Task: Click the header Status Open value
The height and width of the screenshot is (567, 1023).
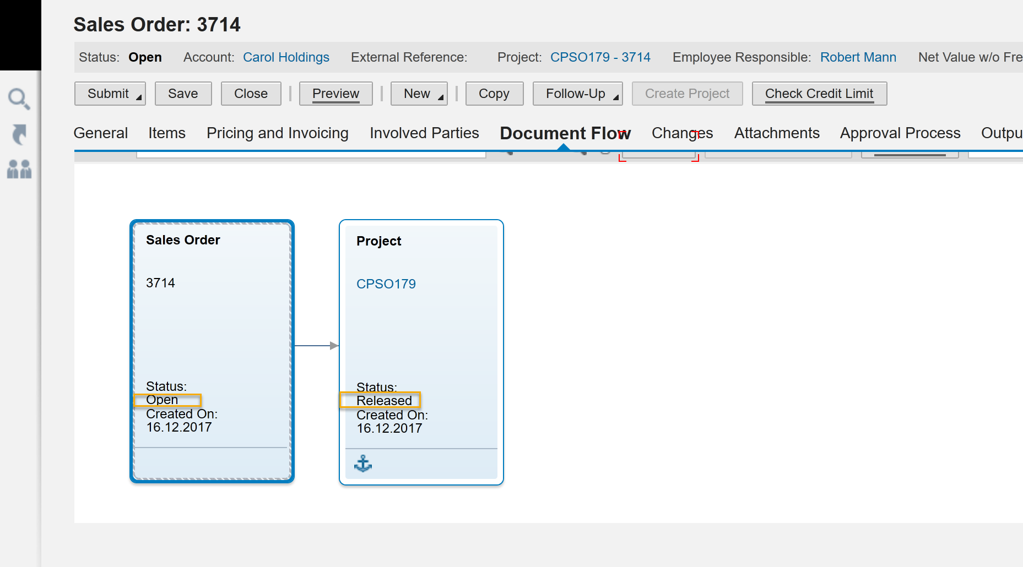Action: 145,57
